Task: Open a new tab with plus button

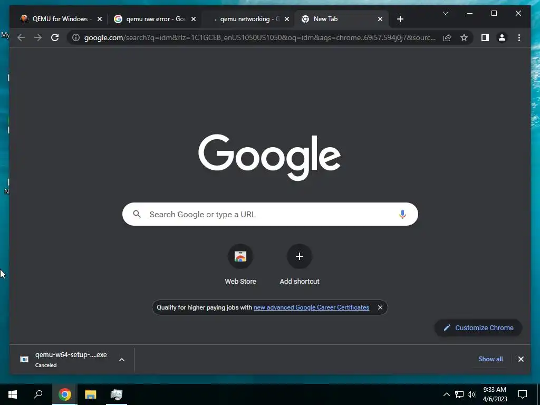Action: tap(400, 19)
